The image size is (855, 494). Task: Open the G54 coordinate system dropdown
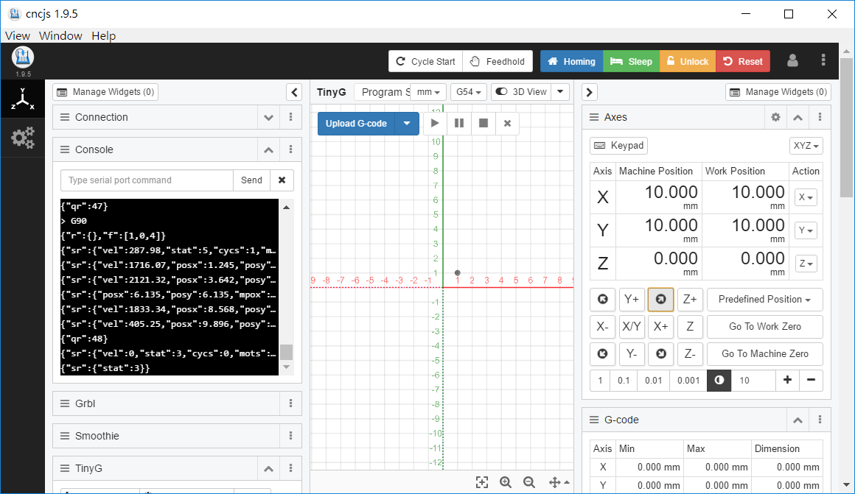(x=469, y=92)
